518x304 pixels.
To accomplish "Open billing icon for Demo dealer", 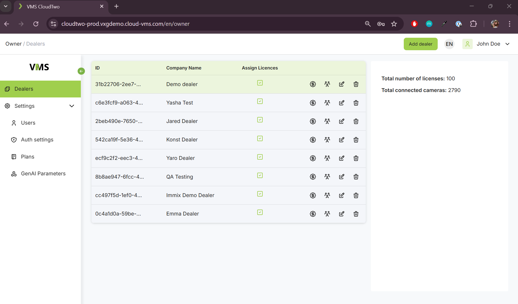I will (x=313, y=84).
